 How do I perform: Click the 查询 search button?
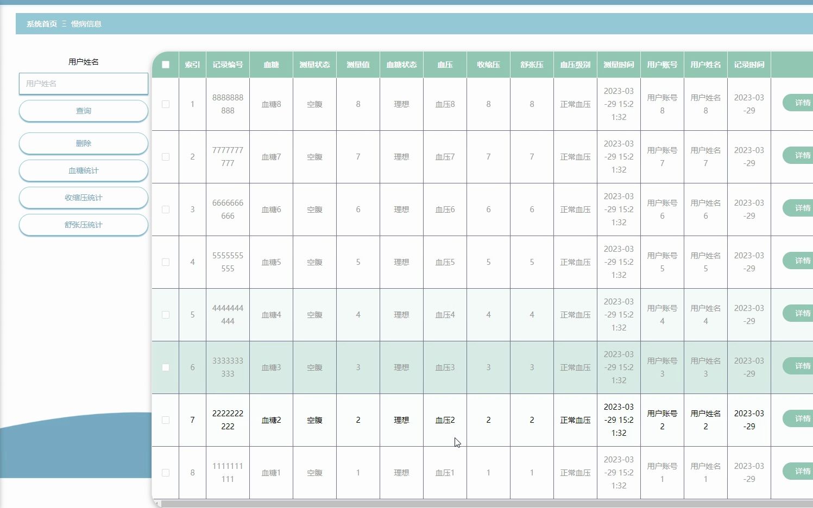pyautogui.click(x=84, y=111)
